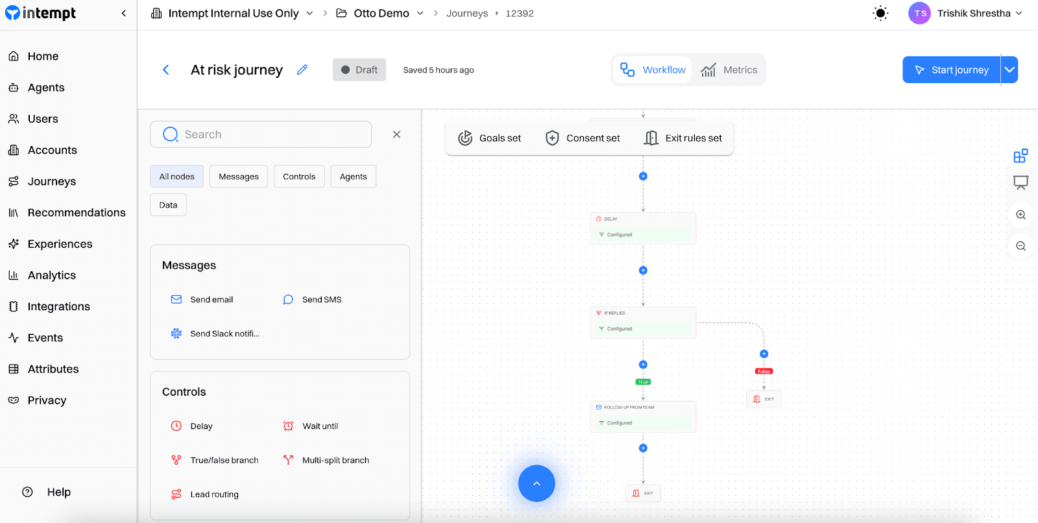Pick the Multi-split branch node
The width and height of the screenshot is (1038, 523).
326,460
